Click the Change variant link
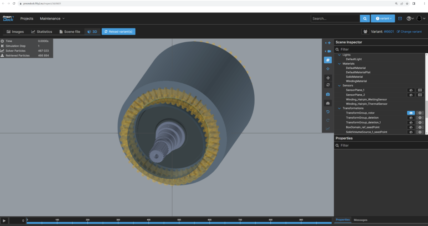The width and height of the screenshot is (428, 226). coord(409,32)
